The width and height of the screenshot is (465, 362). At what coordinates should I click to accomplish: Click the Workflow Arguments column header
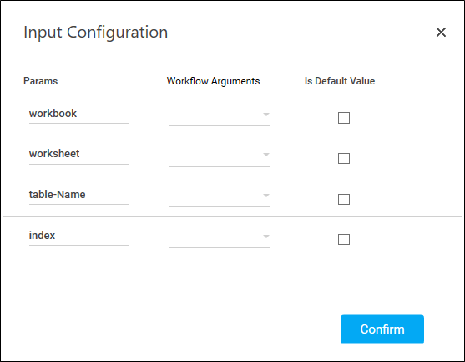[x=213, y=81]
